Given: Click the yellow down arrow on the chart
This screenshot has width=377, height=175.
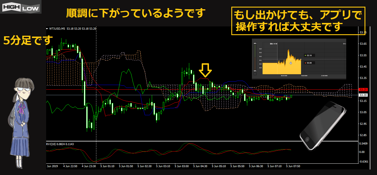Looking at the screenshot, I should click(x=205, y=70).
